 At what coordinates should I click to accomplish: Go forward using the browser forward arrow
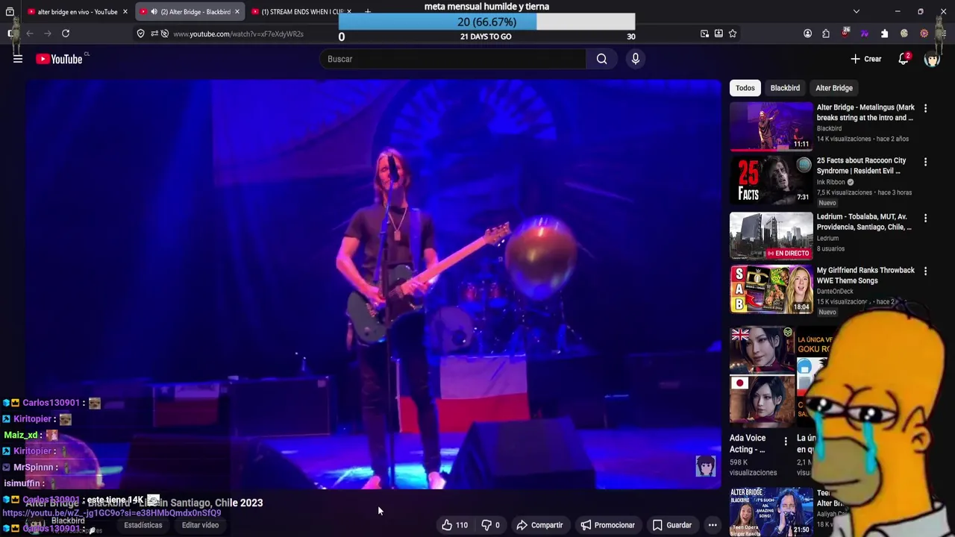(48, 34)
